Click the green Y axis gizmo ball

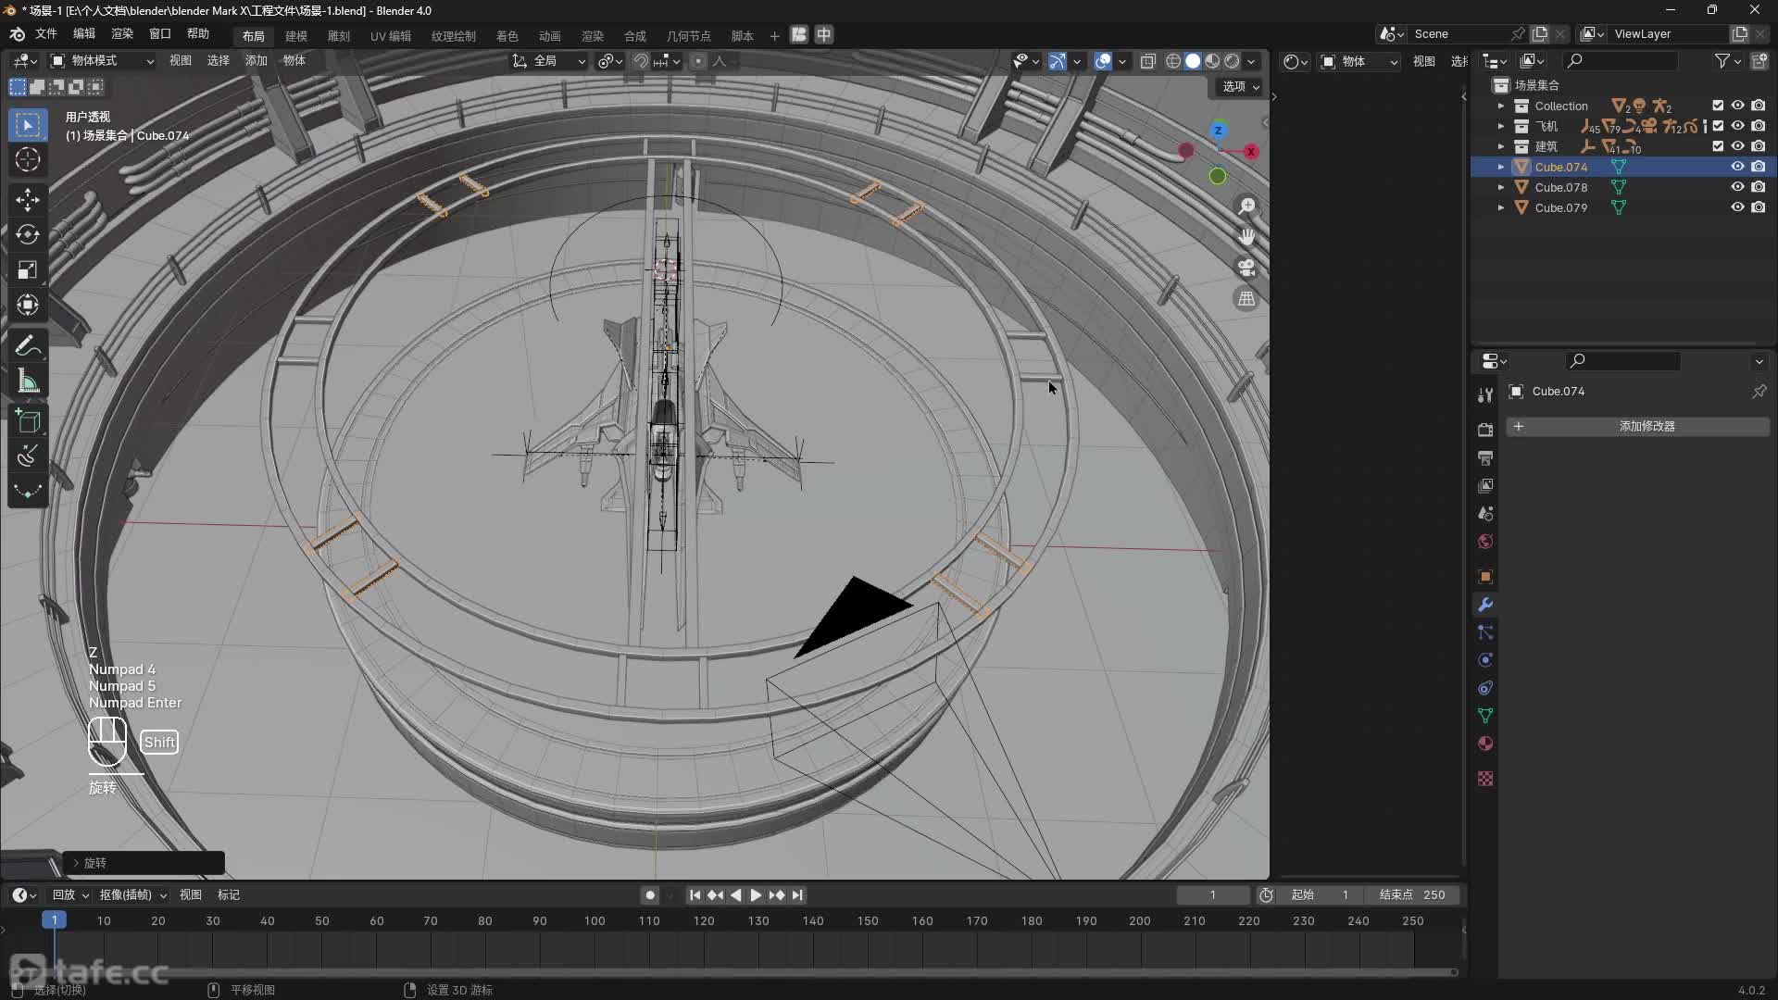1218,176
